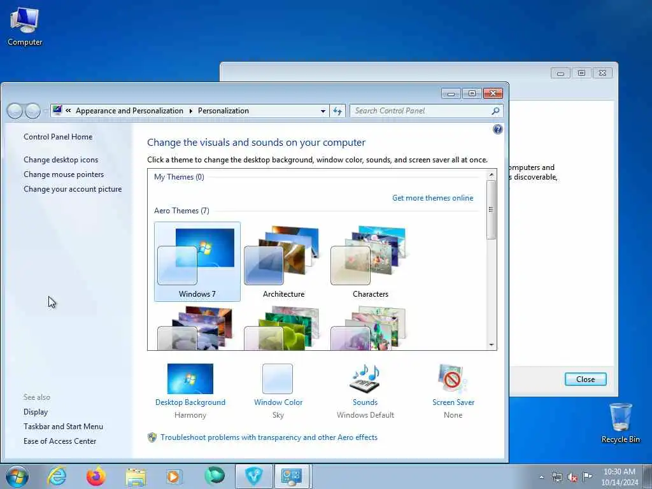The height and width of the screenshot is (489, 652).
Task: Select the landscape theme thumbnail in second row
Action: click(195, 328)
